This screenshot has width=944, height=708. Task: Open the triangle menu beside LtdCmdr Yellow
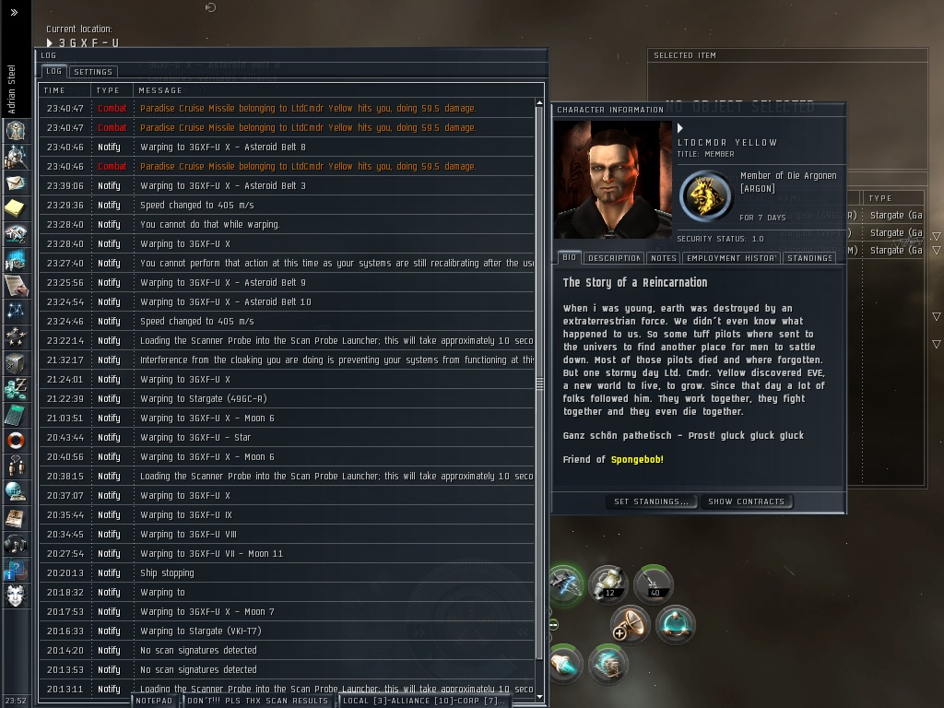(680, 127)
